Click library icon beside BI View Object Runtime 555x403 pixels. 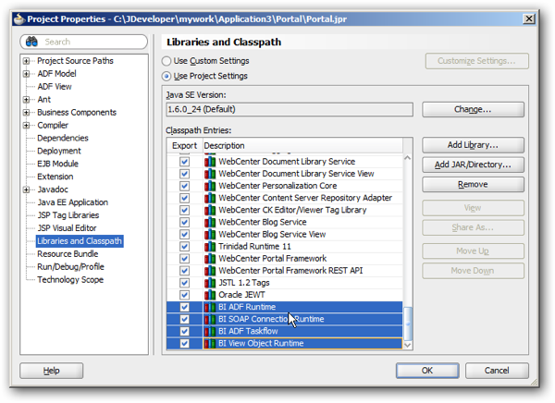tap(210, 343)
